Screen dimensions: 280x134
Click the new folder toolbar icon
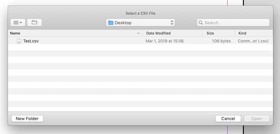pyautogui.click(x=35, y=23)
